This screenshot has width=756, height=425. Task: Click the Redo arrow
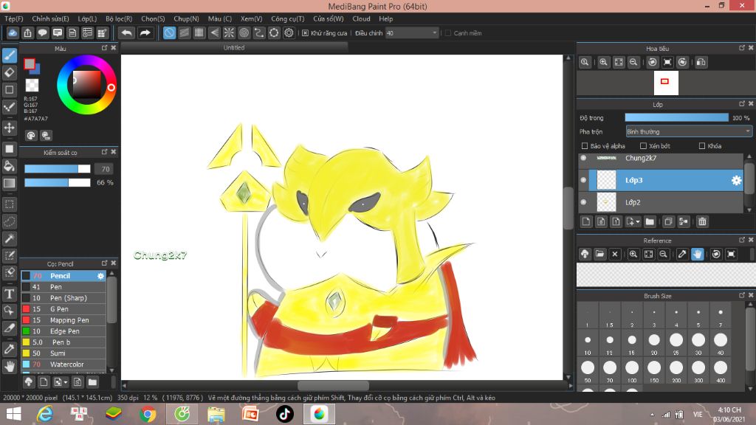[145, 32]
